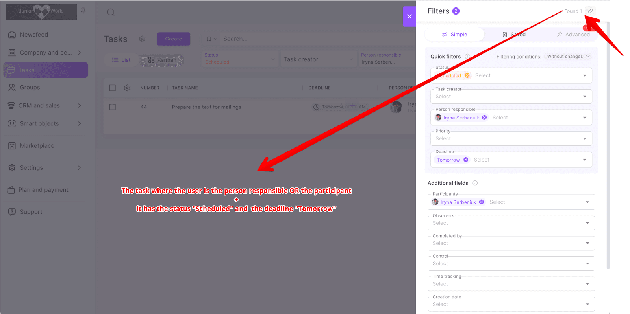The width and height of the screenshot is (630, 314).
Task: Expand the Priority dropdown
Action: pyautogui.click(x=584, y=138)
